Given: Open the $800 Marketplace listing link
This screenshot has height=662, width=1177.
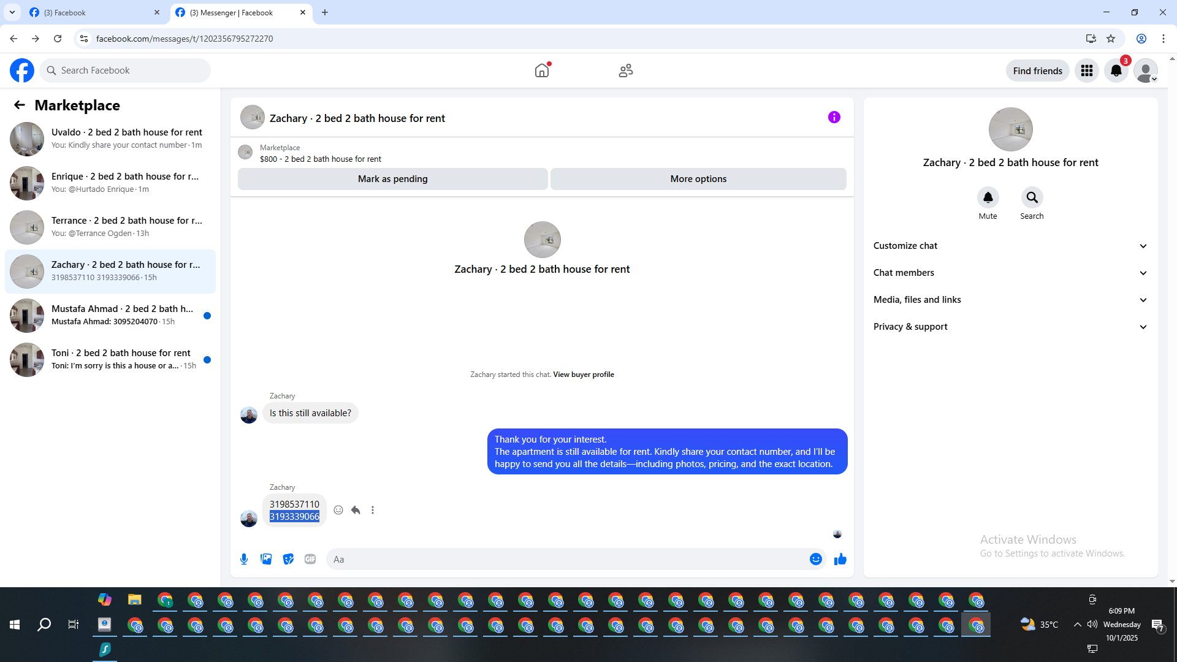Looking at the screenshot, I should (x=320, y=159).
